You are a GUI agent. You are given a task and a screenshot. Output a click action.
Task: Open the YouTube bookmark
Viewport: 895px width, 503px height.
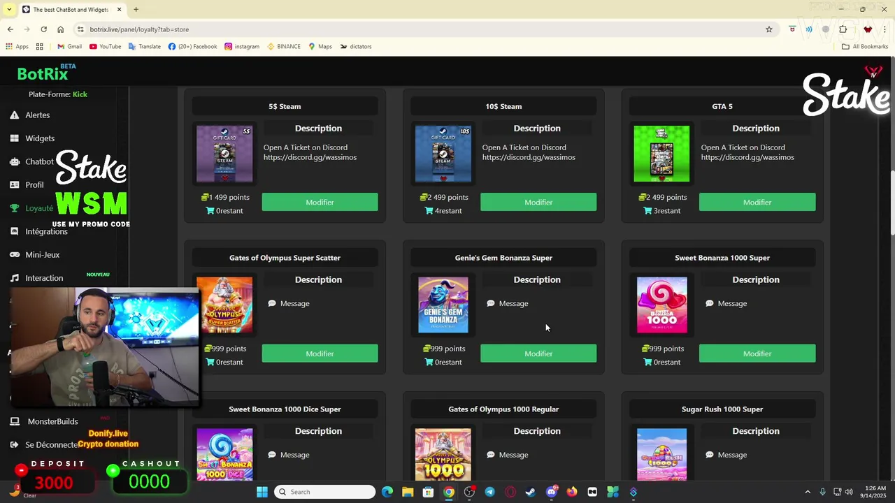pos(105,47)
